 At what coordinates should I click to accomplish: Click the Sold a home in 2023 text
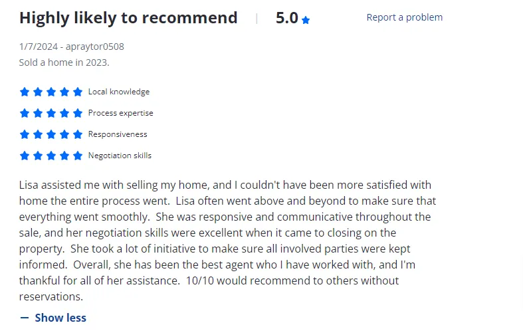(x=64, y=62)
